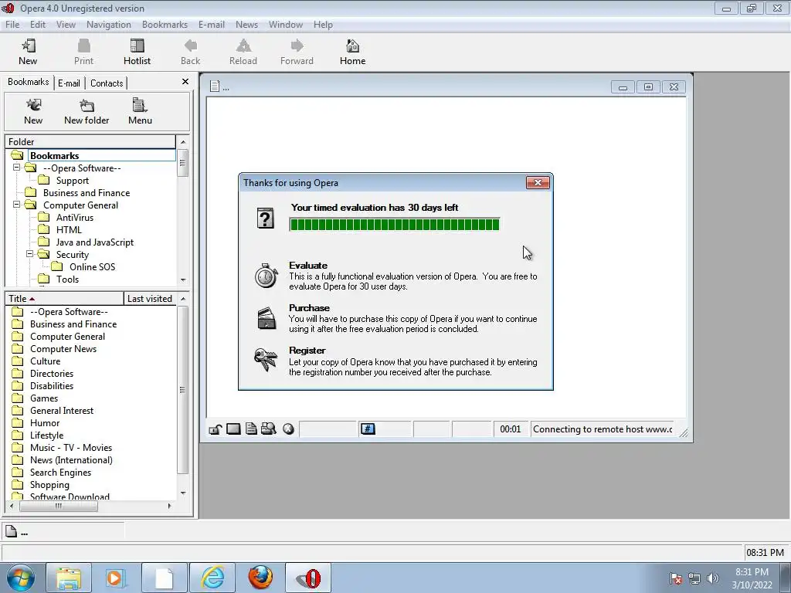Click the Purchase heading link
This screenshot has width=791, height=593.
coord(309,307)
